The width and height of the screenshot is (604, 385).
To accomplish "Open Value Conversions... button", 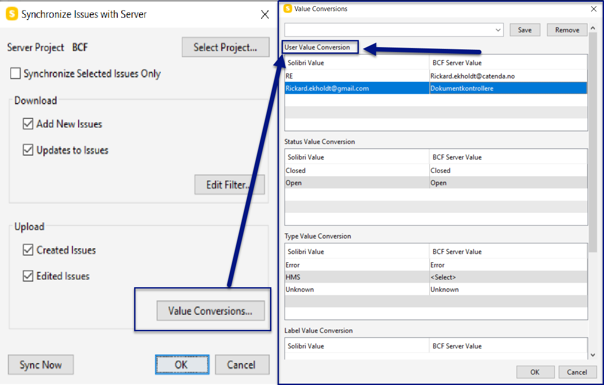I will [211, 311].
